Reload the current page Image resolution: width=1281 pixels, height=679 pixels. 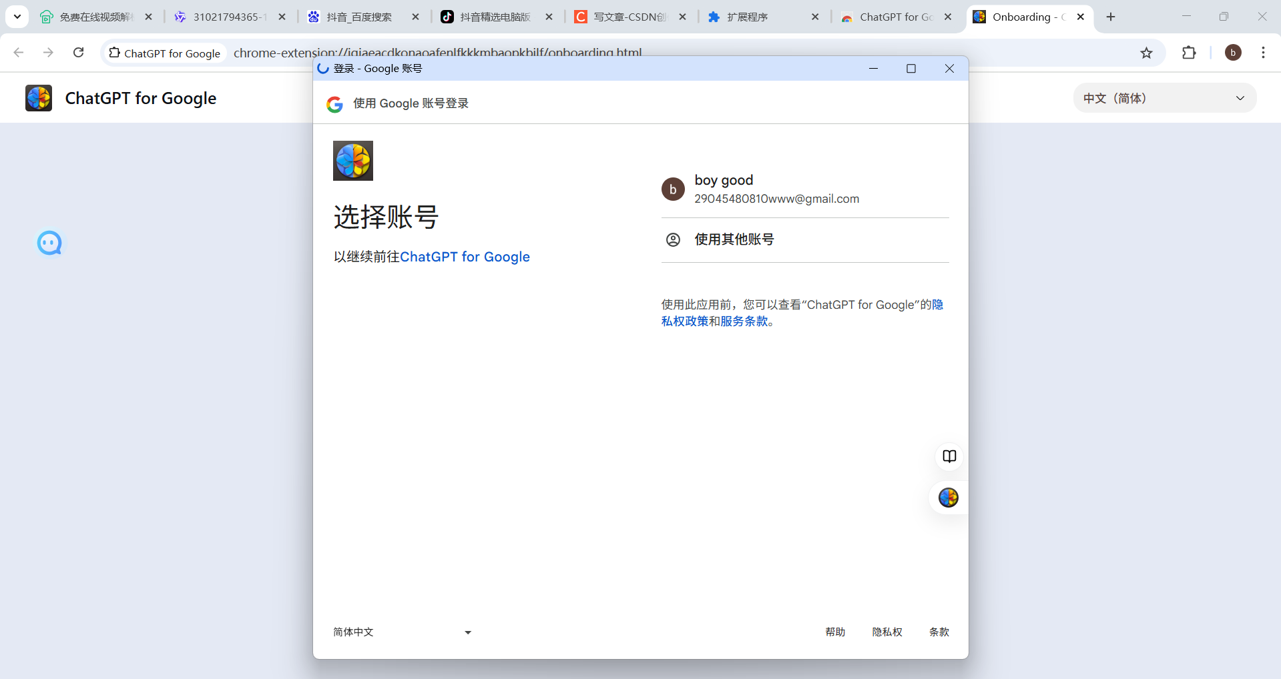78,53
